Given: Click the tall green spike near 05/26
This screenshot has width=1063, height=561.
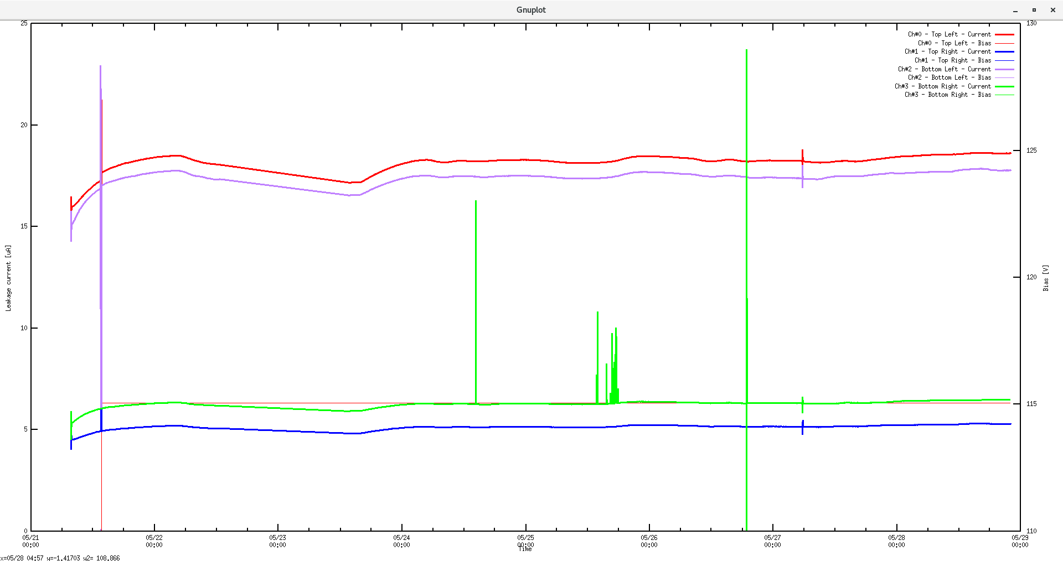Looking at the screenshot, I should tap(746, 277).
